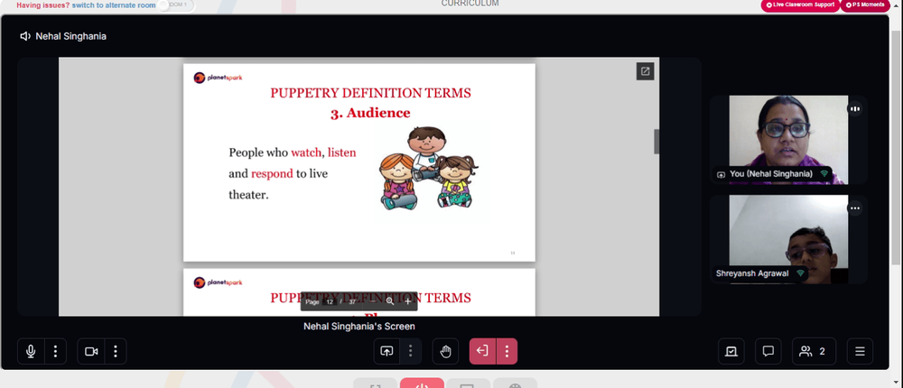Open the whiteboard checklist icon
This screenshot has height=388, width=903.
731,351
